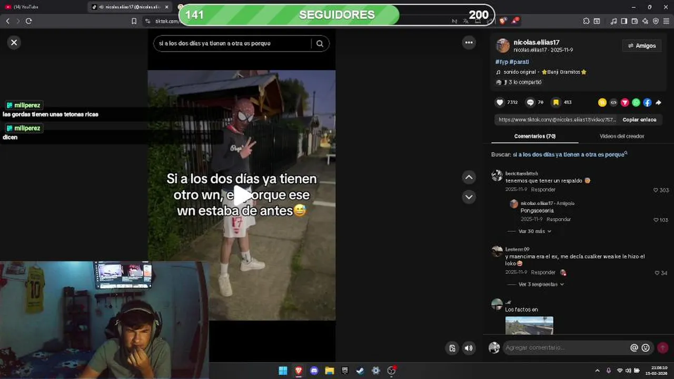Expand more share options arrow
This screenshot has width=674, height=379.
click(658, 103)
